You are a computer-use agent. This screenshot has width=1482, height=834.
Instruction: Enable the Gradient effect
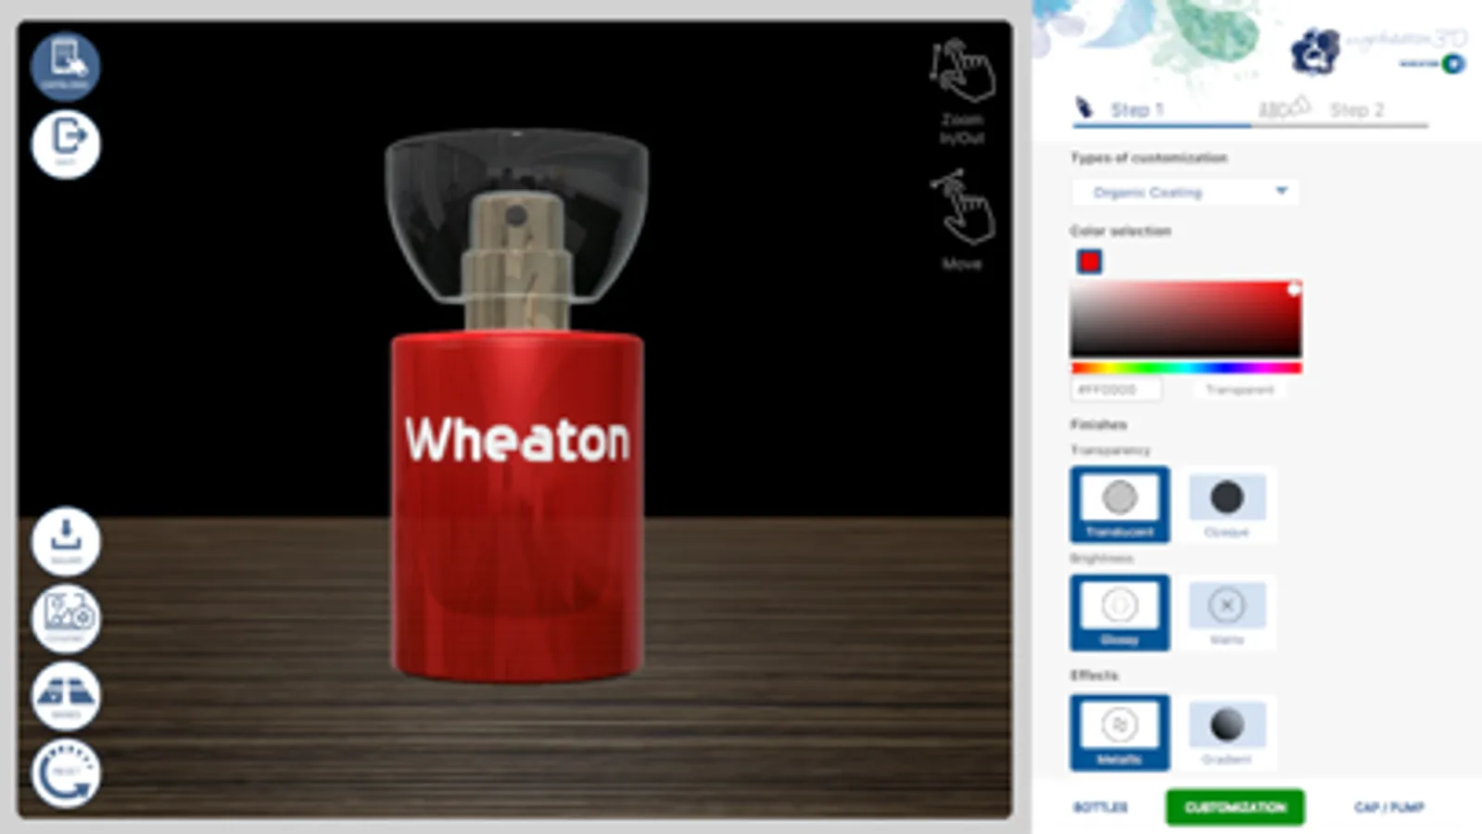pos(1226,732)
